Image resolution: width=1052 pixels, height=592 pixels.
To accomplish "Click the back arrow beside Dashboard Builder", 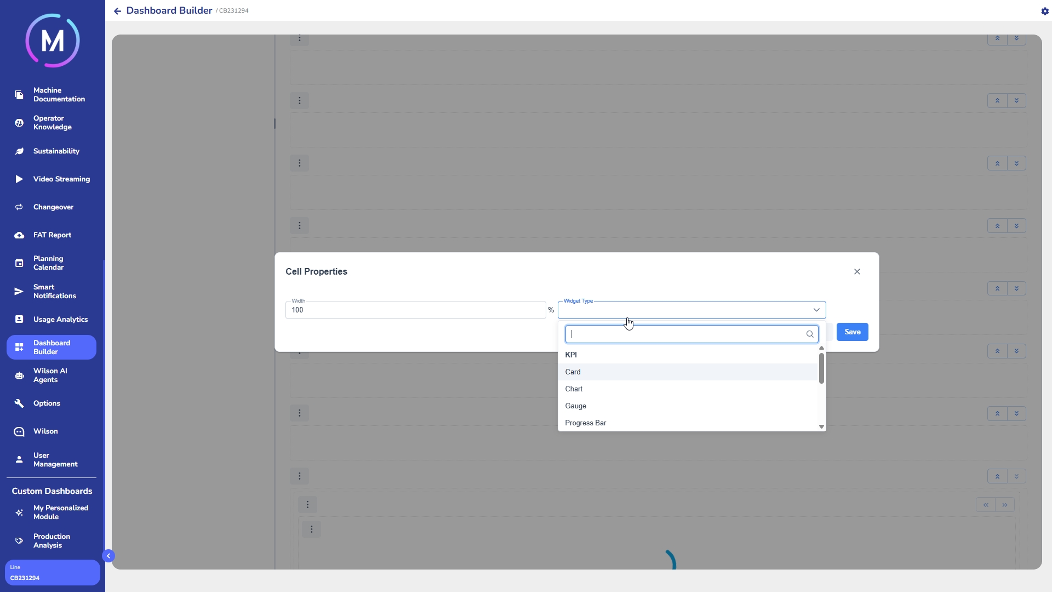I will click(x=117, y=11).
